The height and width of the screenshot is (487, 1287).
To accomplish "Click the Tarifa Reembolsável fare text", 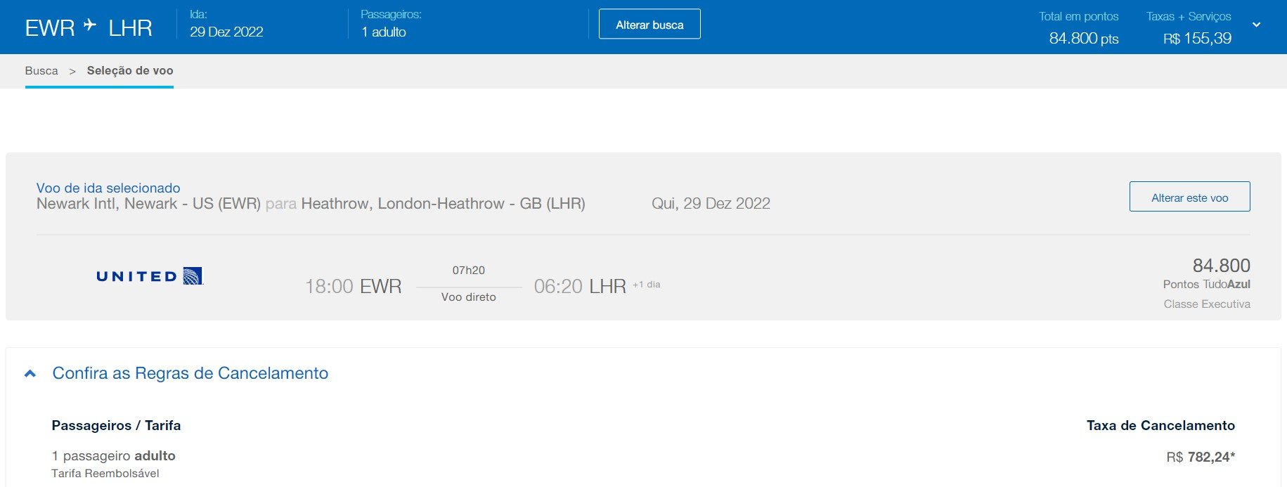I will tap(105, 474).
